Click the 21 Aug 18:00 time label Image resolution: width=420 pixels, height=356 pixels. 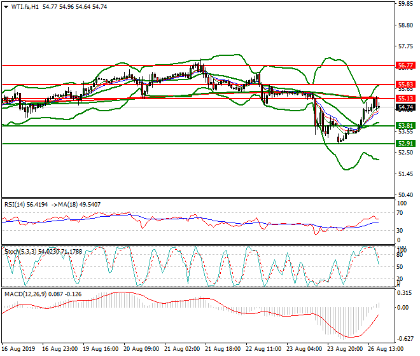[x=223, y=349]
